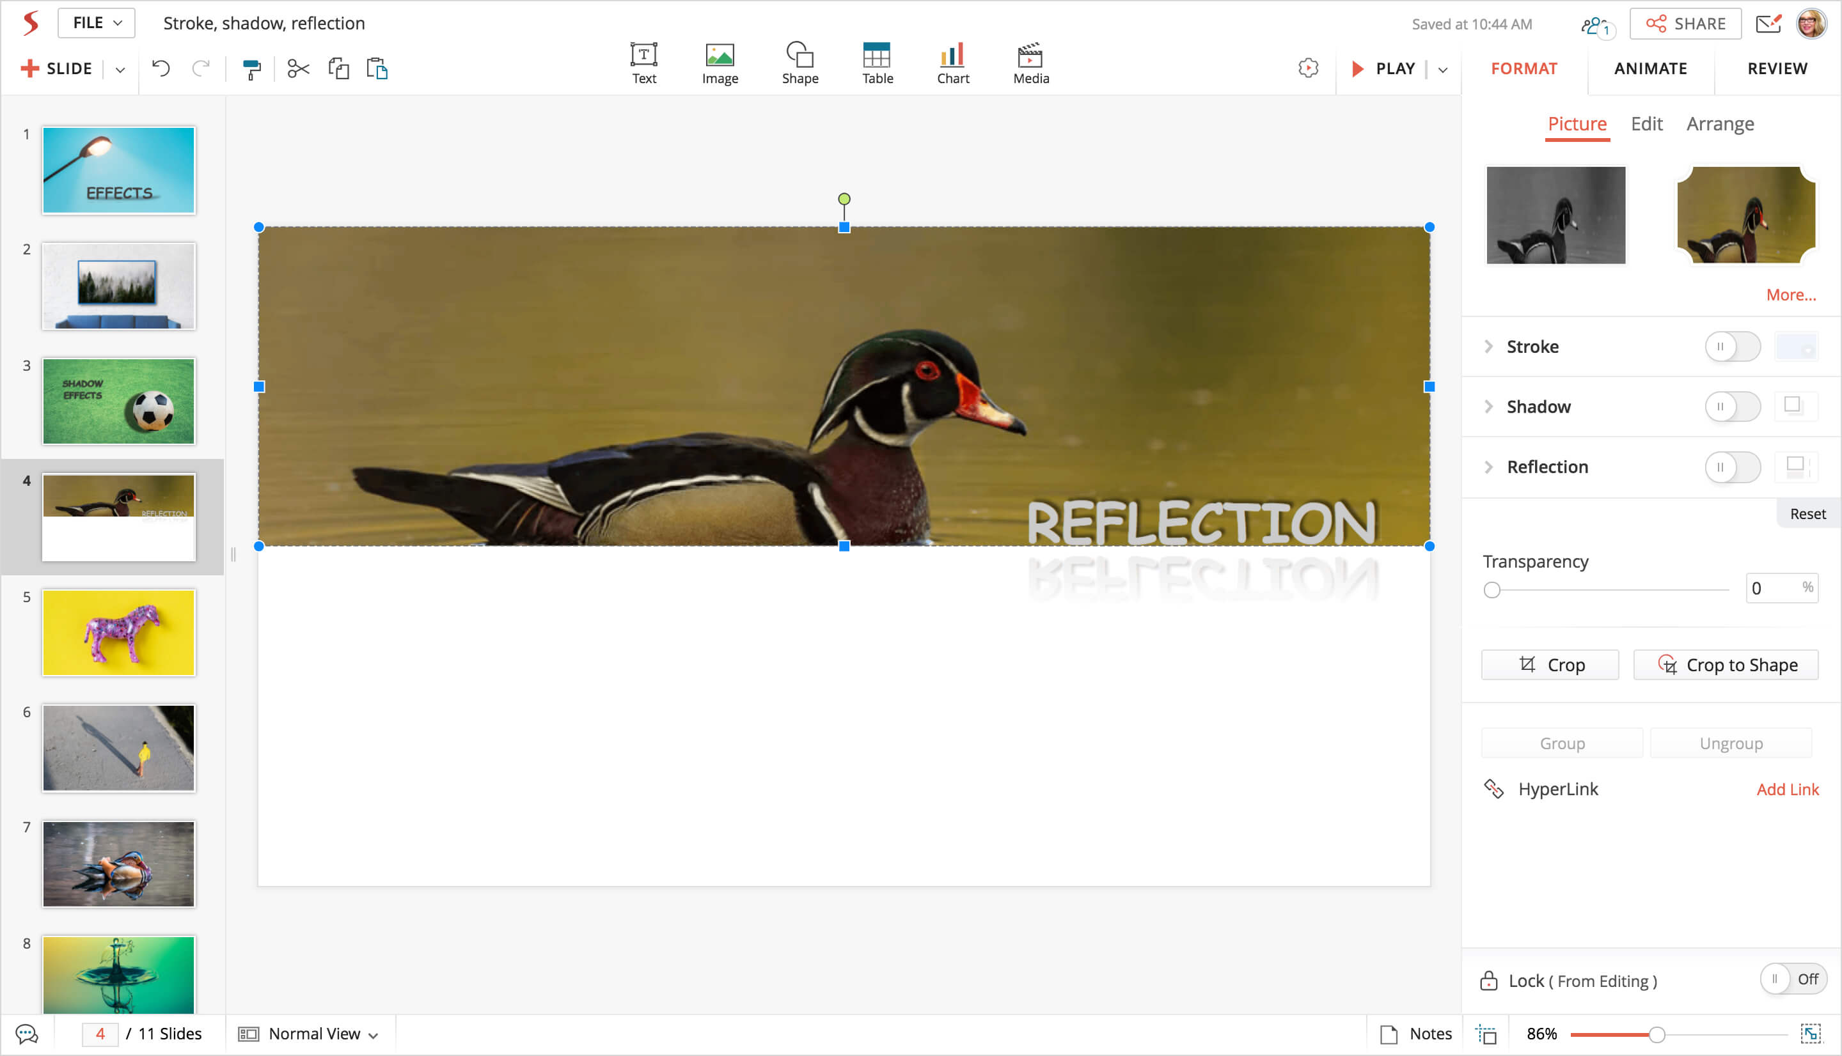Switch to the ANIMATE tab
The height and width of the screenshot is (1056, 1842).
pyautogui.click(x=1649, y=69)
